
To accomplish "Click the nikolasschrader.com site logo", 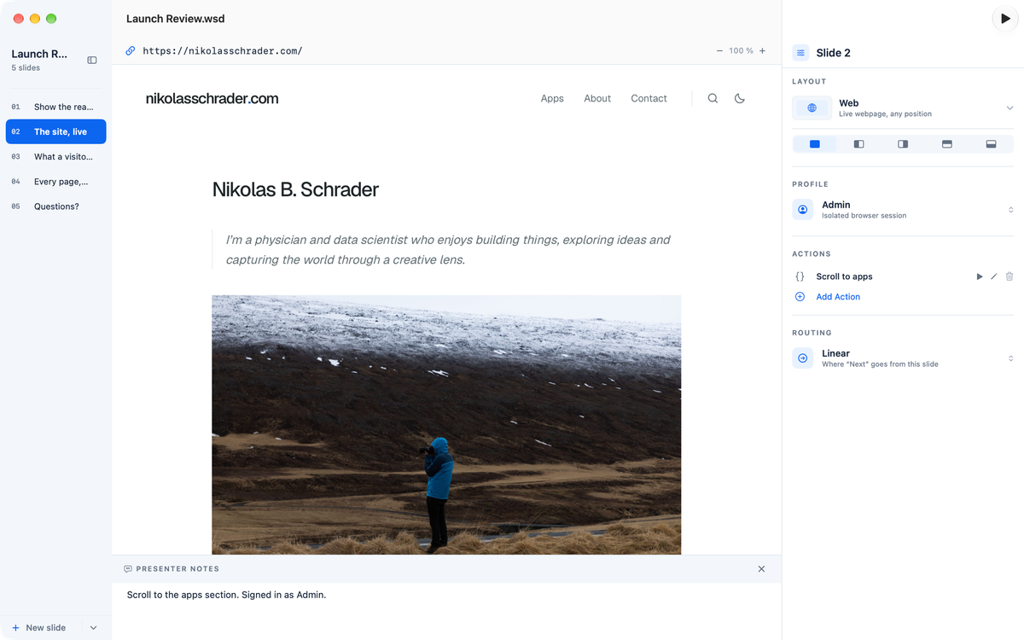I will [x=212, y=98].
